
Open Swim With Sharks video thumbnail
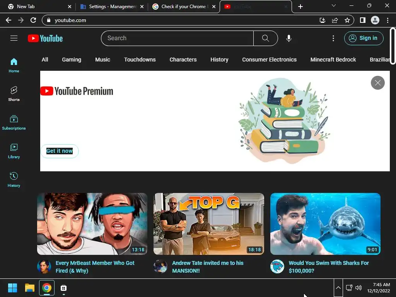click(325, 224)
